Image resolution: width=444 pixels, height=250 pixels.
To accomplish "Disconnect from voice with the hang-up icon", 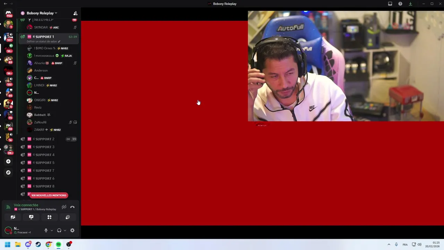I will 72,207.
